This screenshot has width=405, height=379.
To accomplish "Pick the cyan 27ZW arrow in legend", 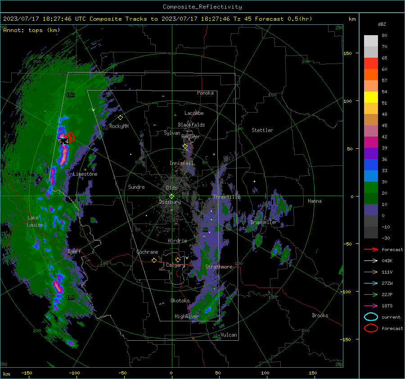I will 371,283.
